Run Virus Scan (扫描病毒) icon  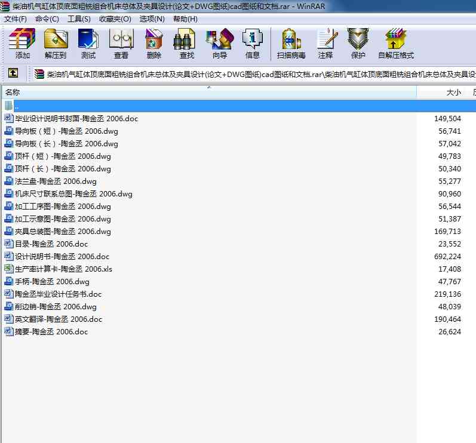(x=291, y=44)
